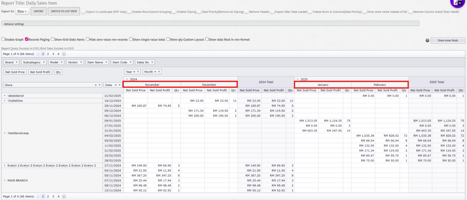The width and height of the screenshot is (467, 200).
Task: Collapse the 2024 year column group
Action: tap(127, 79)
